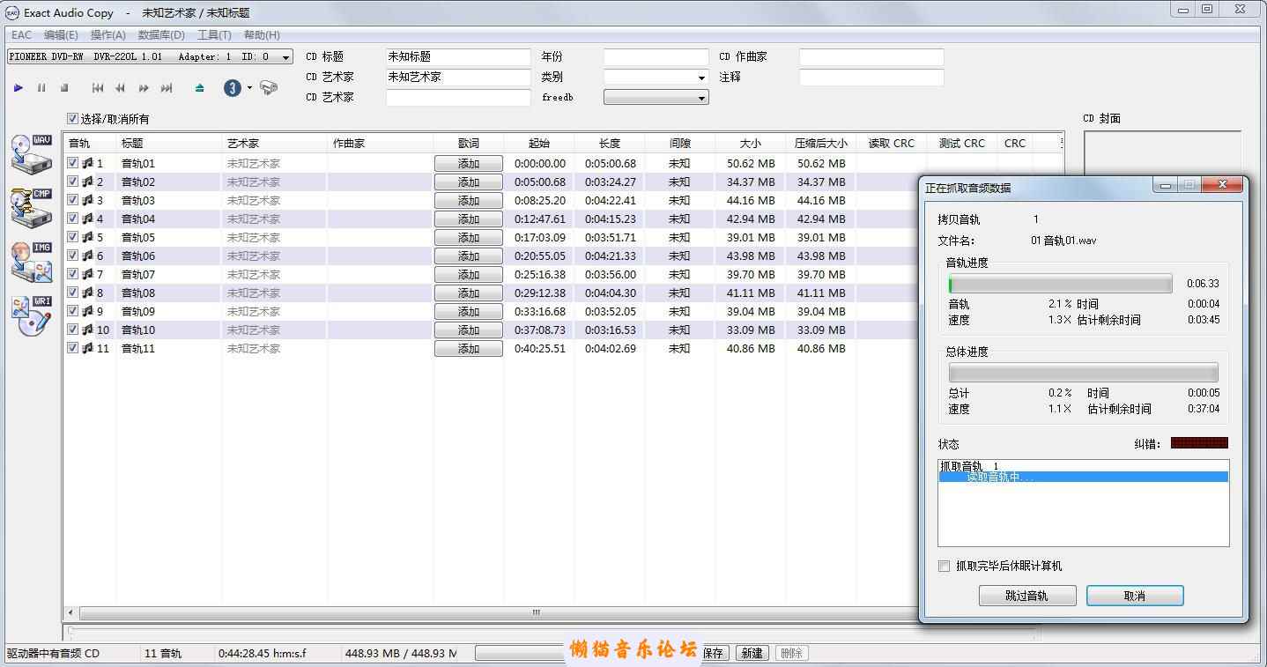Open the Tools (工具) menu
1267x667 pixels.
click(x=214, y=35)
